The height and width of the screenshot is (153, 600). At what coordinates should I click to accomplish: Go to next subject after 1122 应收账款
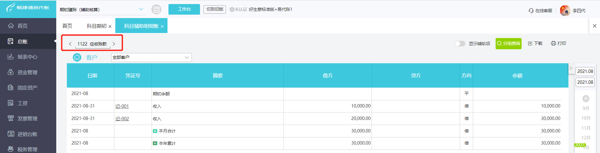(114, 44)
